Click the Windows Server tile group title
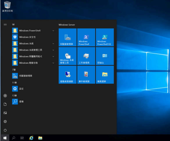Image resolution: width=170 pixels, height=141 pixels. pyautogui.click(x=67, y=25)
